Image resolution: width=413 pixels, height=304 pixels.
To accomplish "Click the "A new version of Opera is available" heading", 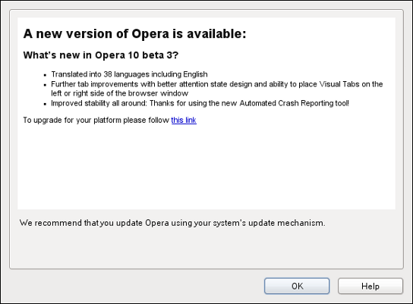I will [134, 33].
